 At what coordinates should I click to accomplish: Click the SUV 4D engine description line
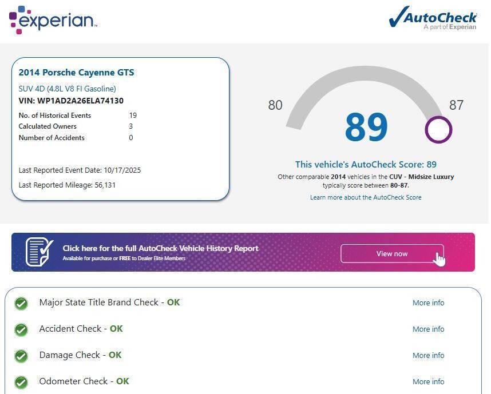point(67,89)
